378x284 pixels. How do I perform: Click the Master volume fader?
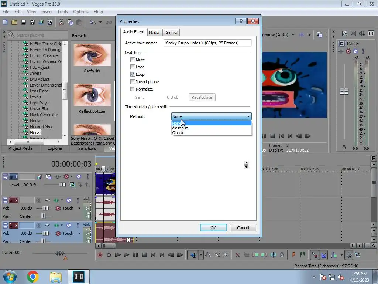coord(344,92)
